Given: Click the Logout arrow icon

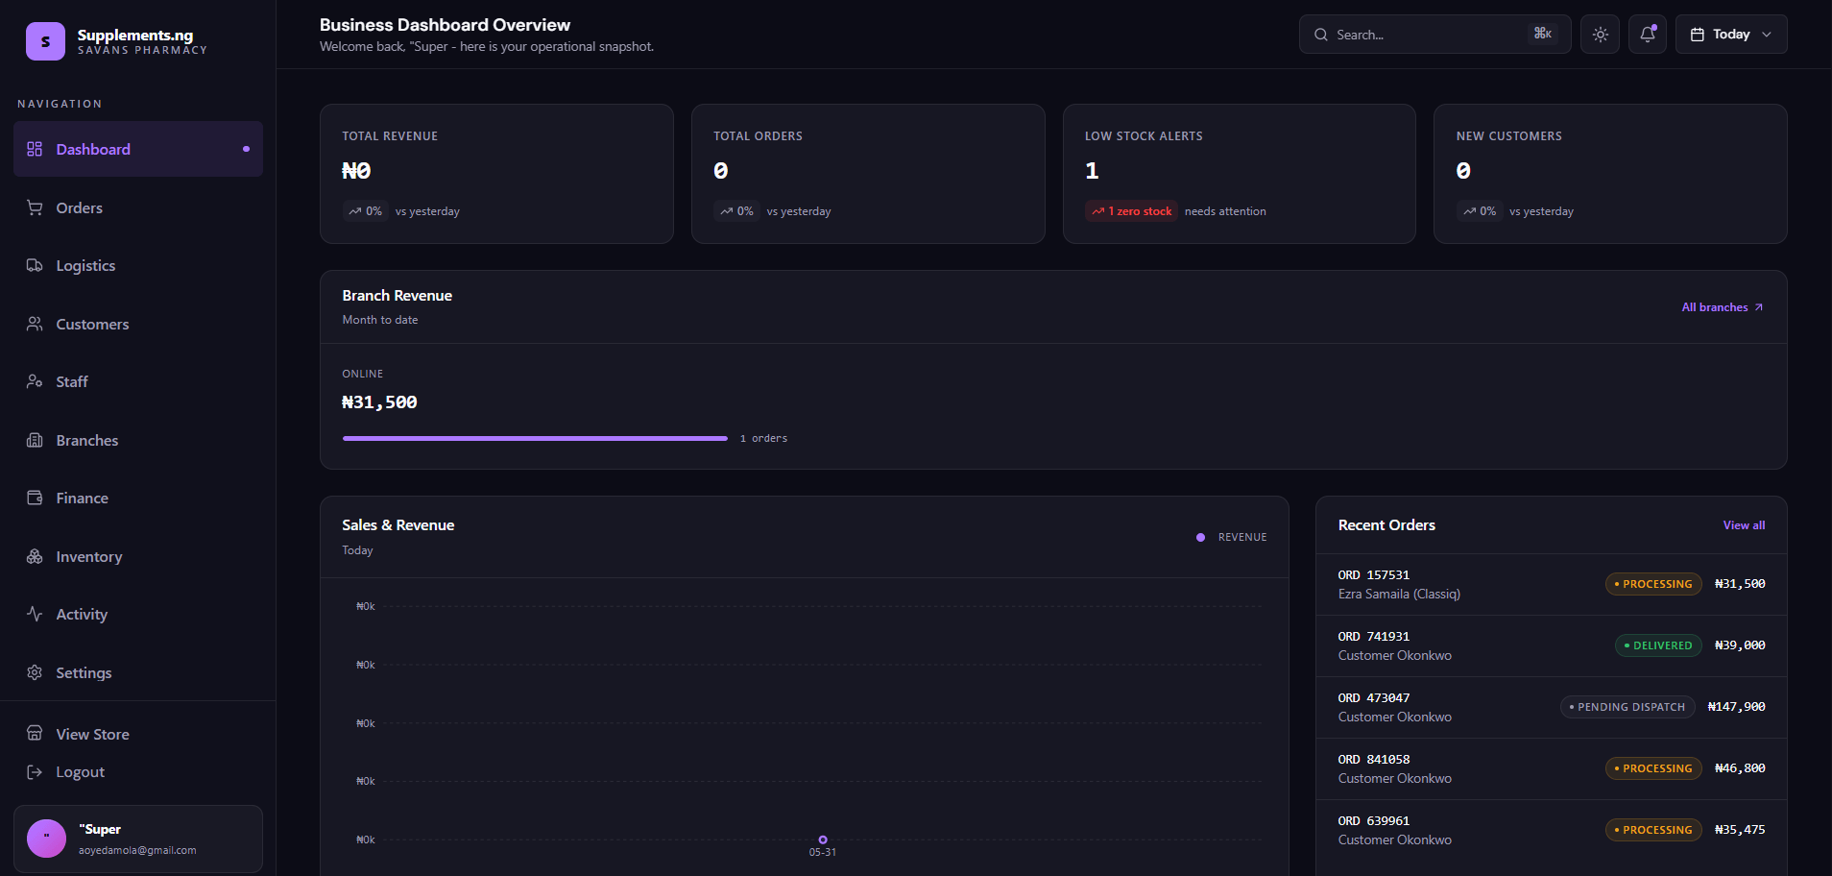Looking at the screenshot, I should click(x=35, y=771).
